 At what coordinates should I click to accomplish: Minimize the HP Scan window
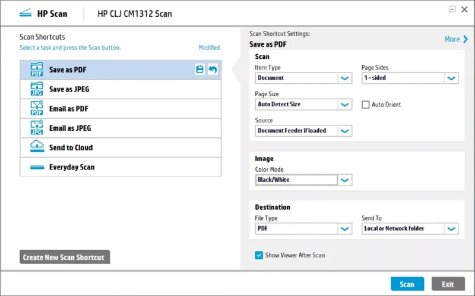pos(452,9)
